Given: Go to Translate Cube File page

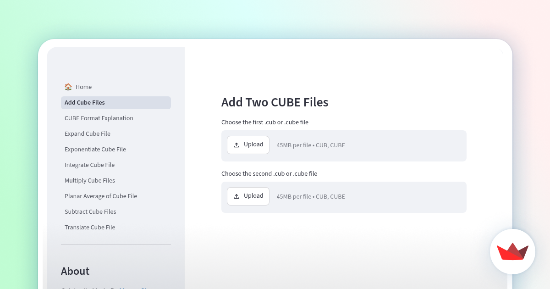Looking at the screenshot, I should (115, 228).
